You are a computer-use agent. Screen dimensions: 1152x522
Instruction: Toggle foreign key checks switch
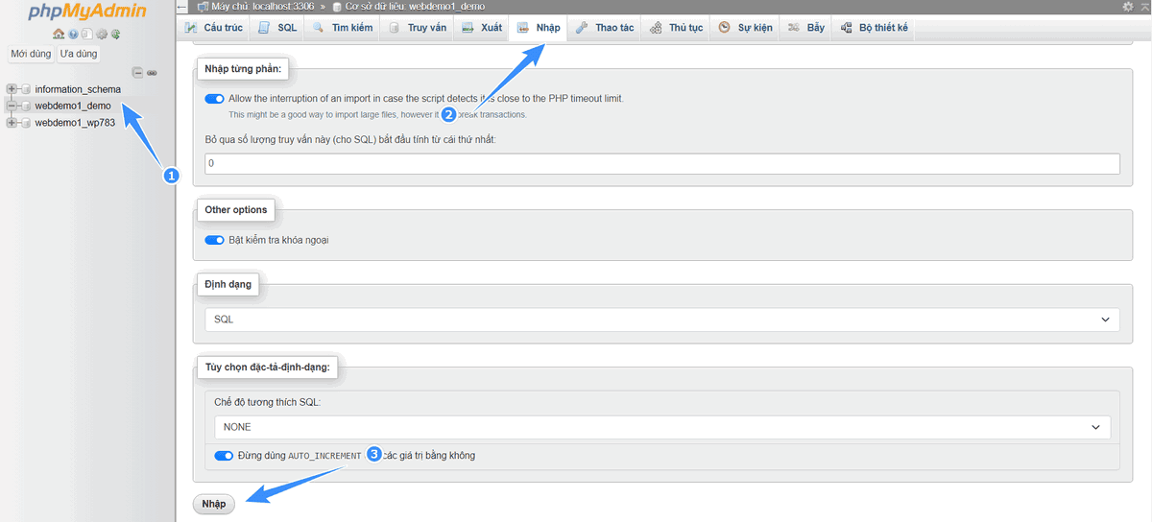[x=214, y=240]
